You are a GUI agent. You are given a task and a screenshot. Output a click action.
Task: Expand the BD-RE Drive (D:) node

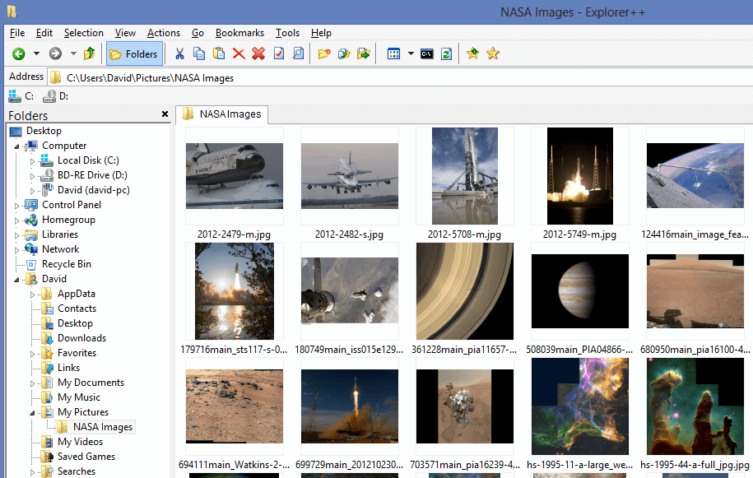pos(33,176)
